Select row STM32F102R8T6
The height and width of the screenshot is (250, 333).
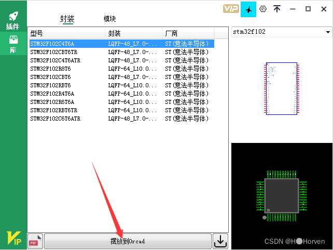122,69
